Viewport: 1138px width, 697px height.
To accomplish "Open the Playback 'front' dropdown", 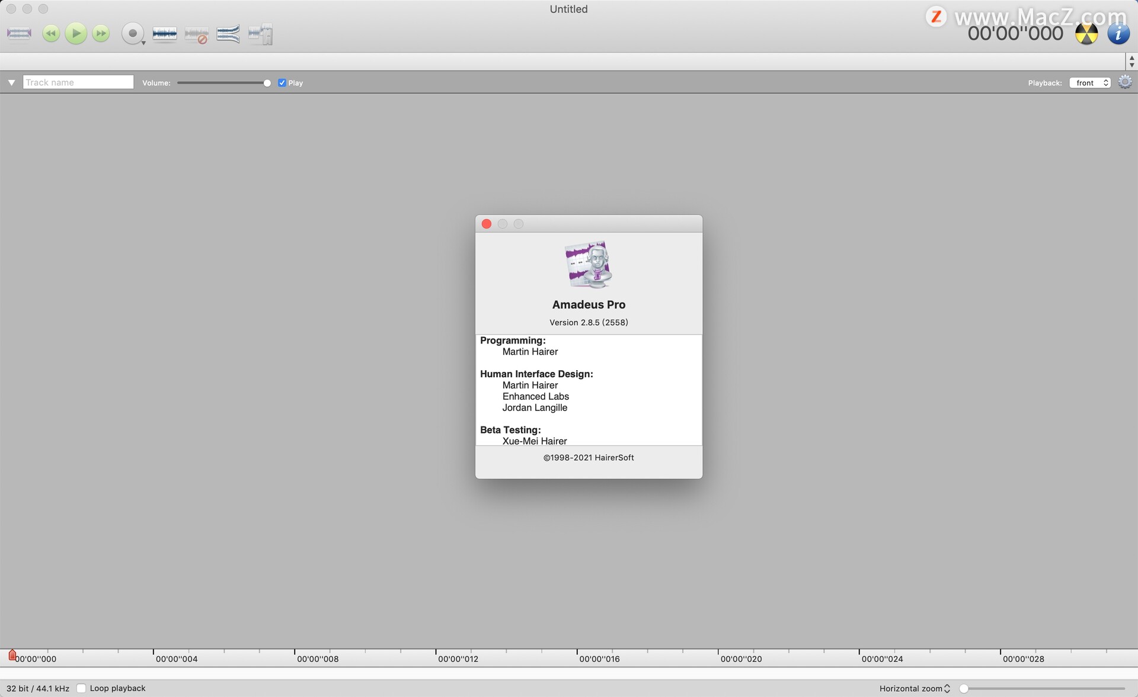I will click(1090, 83).
